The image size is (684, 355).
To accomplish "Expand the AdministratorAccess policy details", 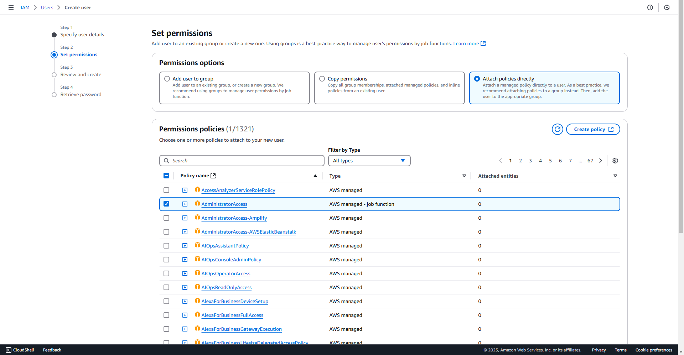I will (x=185, y=204).
